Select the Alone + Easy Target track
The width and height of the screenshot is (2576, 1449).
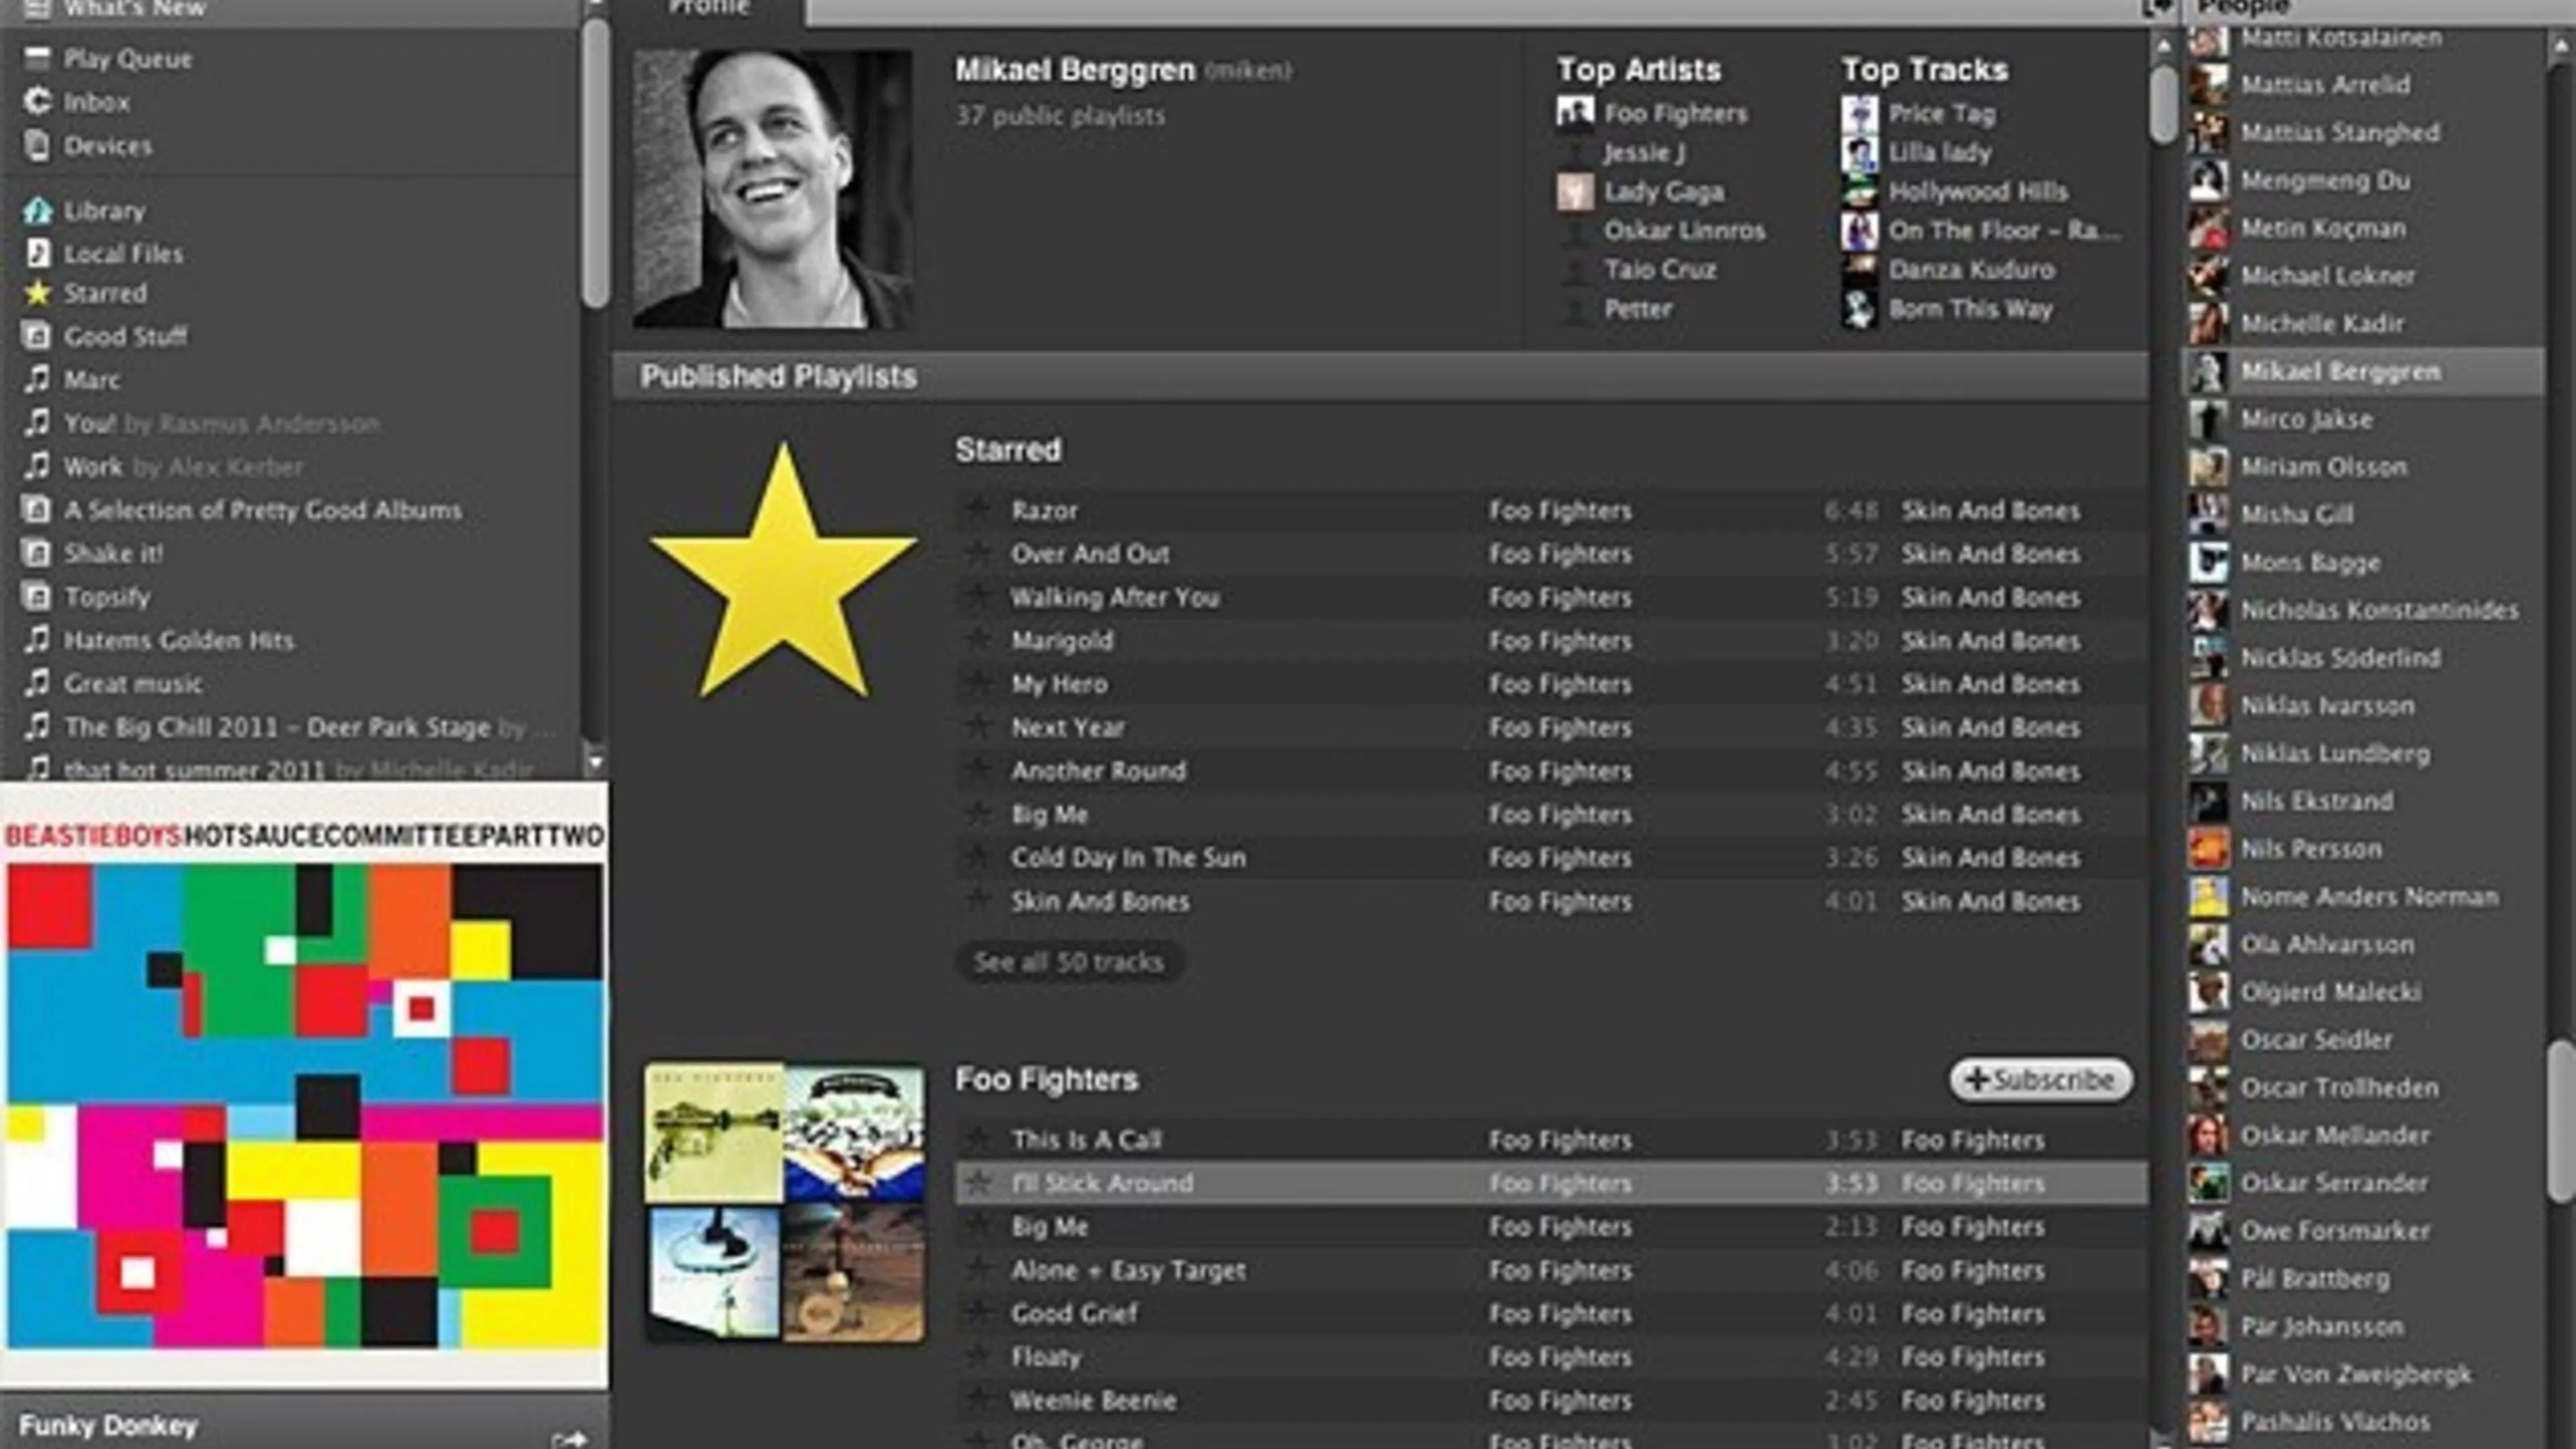coord(1128,1270)
